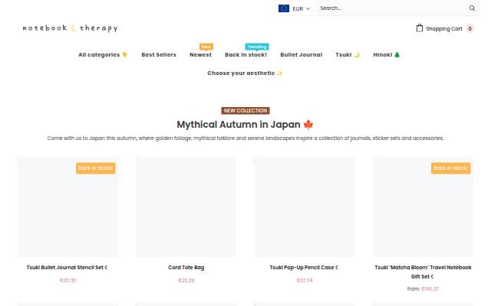Click the Back in Stock badge on Stencil Set
The width and height of the screenshot is (491, 306).
click(x=95, y=168)
